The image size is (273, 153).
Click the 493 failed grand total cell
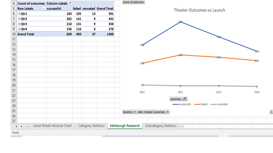77,34
